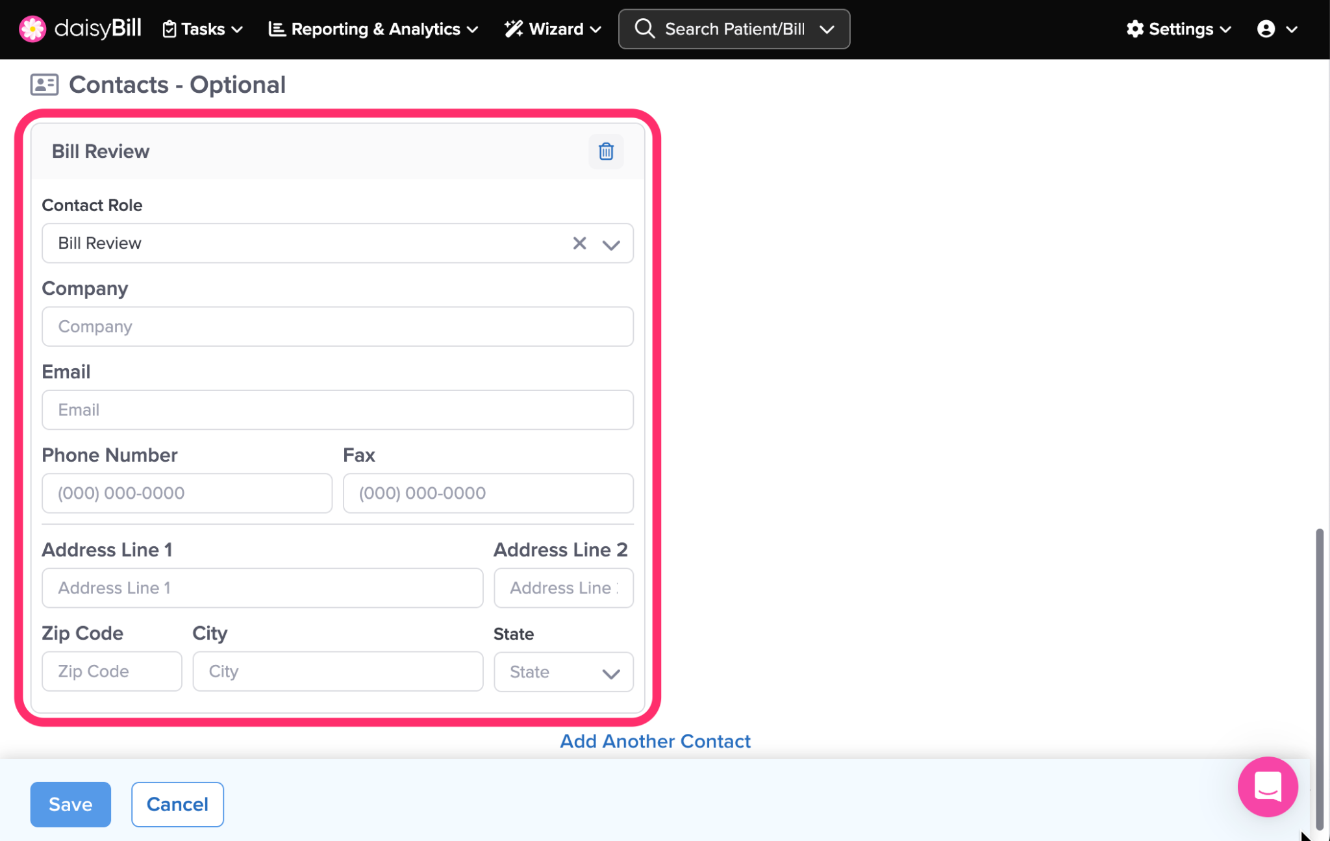Click the daisyBill flower logo icon
The width and height of the screenshot is (1330, 841).
tap(32, 29)
